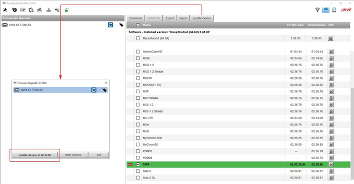Click the AiM logo icon
Screen dimensions: 354x184
(346, 10)
